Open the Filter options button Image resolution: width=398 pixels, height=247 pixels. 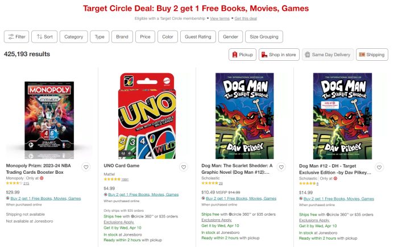point(16,37)
